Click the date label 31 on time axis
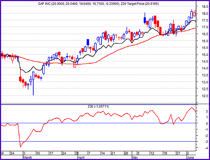The height and width of the screenshot is (160, 210). [77, 153]
